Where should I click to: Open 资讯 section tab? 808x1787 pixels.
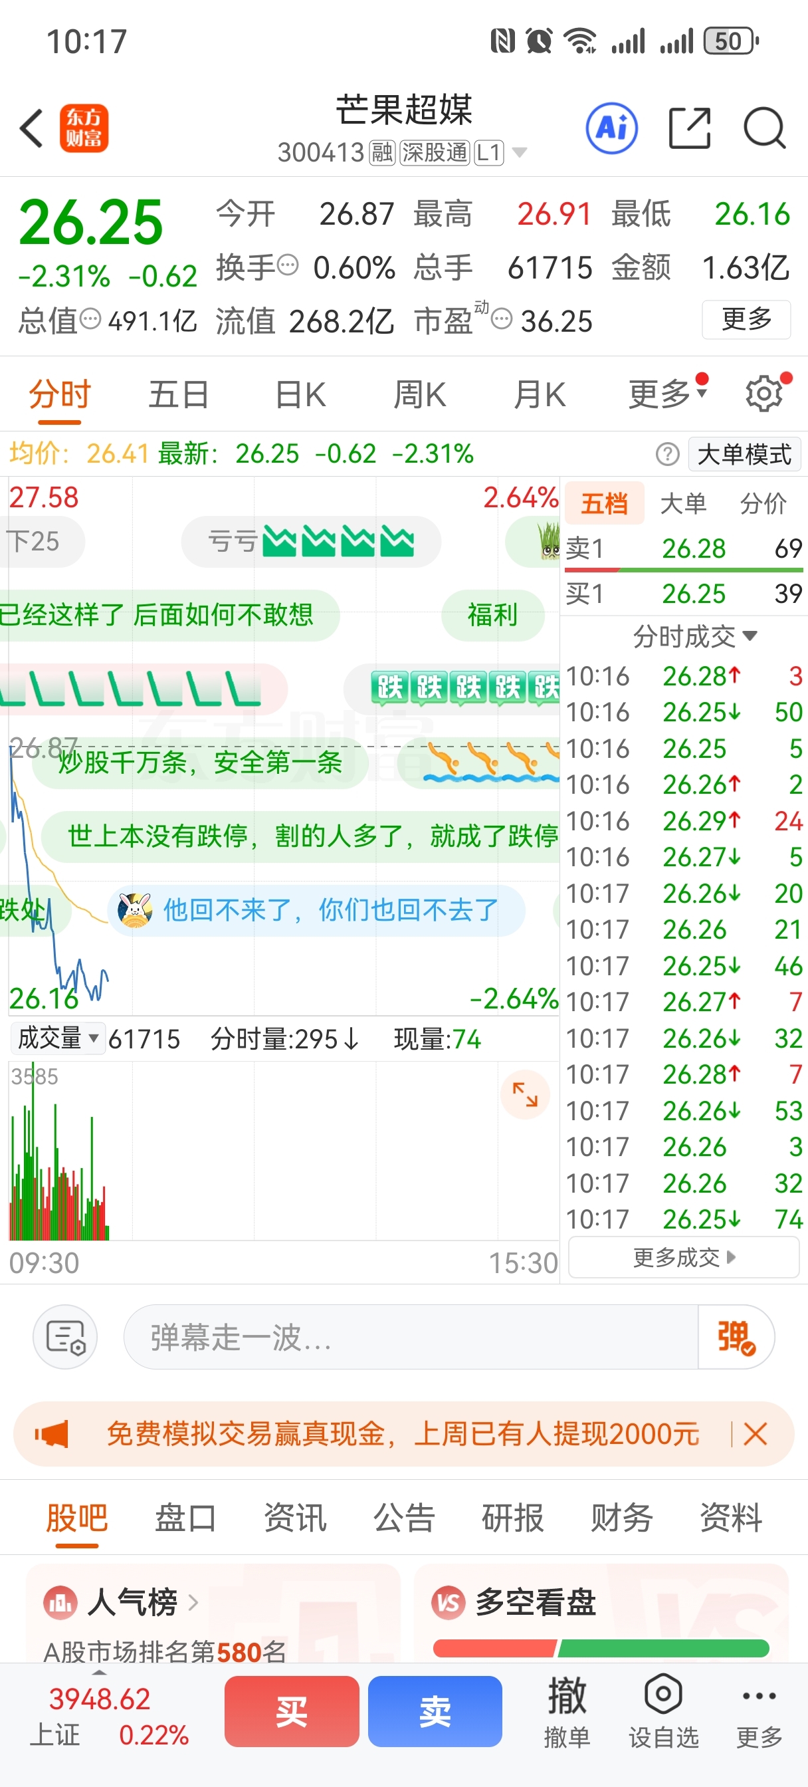[295, 1517]
